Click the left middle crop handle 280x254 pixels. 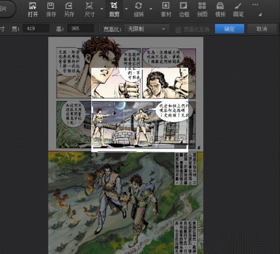(92, 110)
